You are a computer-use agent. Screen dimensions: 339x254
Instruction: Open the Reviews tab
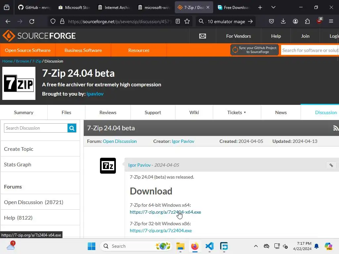coord(108,112)
